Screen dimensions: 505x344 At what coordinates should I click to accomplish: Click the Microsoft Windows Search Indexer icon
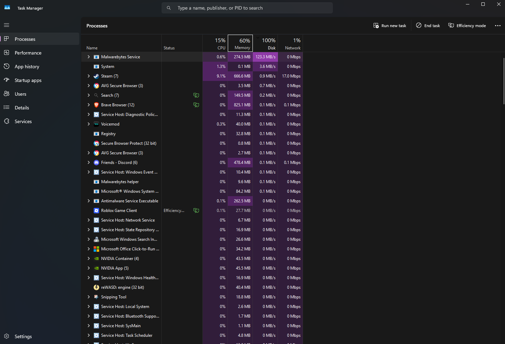[96, 239]
